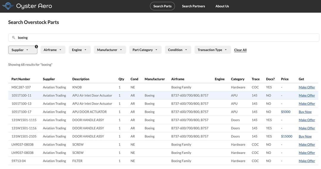Make Offer on MSC287-107 knob
The image size is (321, 169).
[307, 87]
